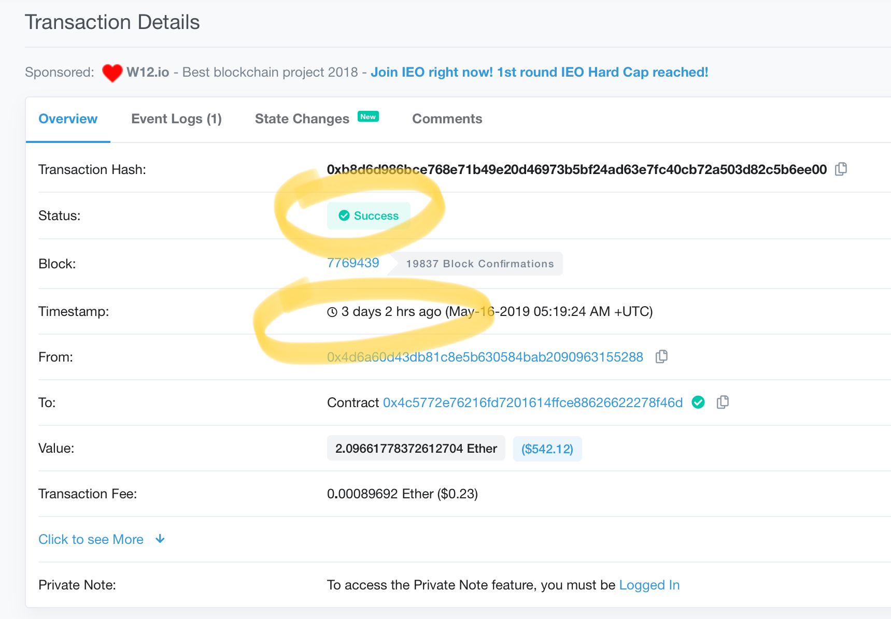Image resolution: width=891 pixels, height=619 pixels.
Task: Open the State Changes tab
Action: point(302,119)
